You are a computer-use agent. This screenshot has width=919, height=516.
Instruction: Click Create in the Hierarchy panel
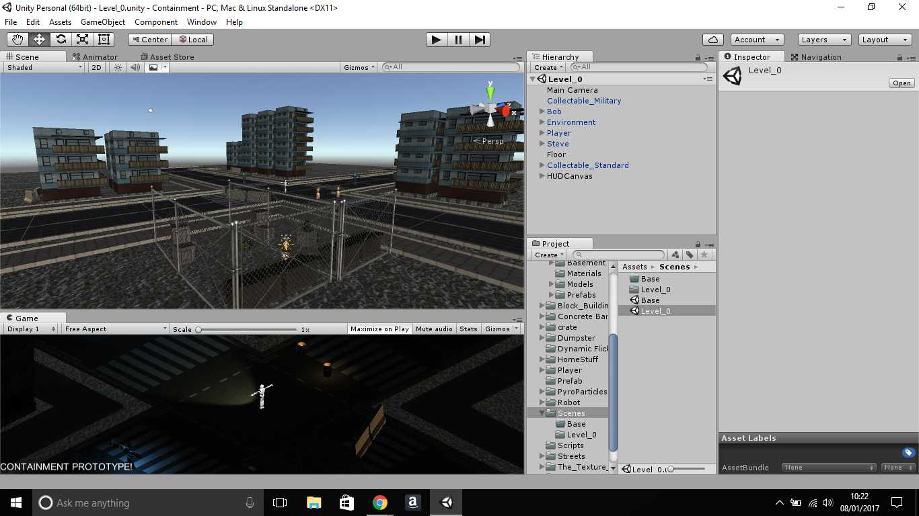(548, 67)
